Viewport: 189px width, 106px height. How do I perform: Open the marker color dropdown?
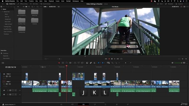coord(104,63)
